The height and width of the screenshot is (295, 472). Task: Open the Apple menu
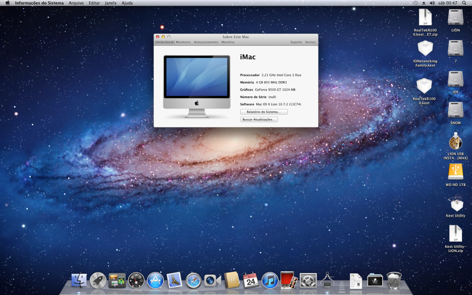(8, 3)
